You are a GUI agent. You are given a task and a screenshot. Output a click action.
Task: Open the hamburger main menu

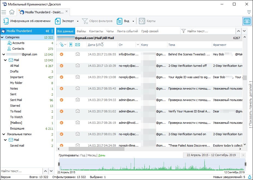click(x=4, y=12)
